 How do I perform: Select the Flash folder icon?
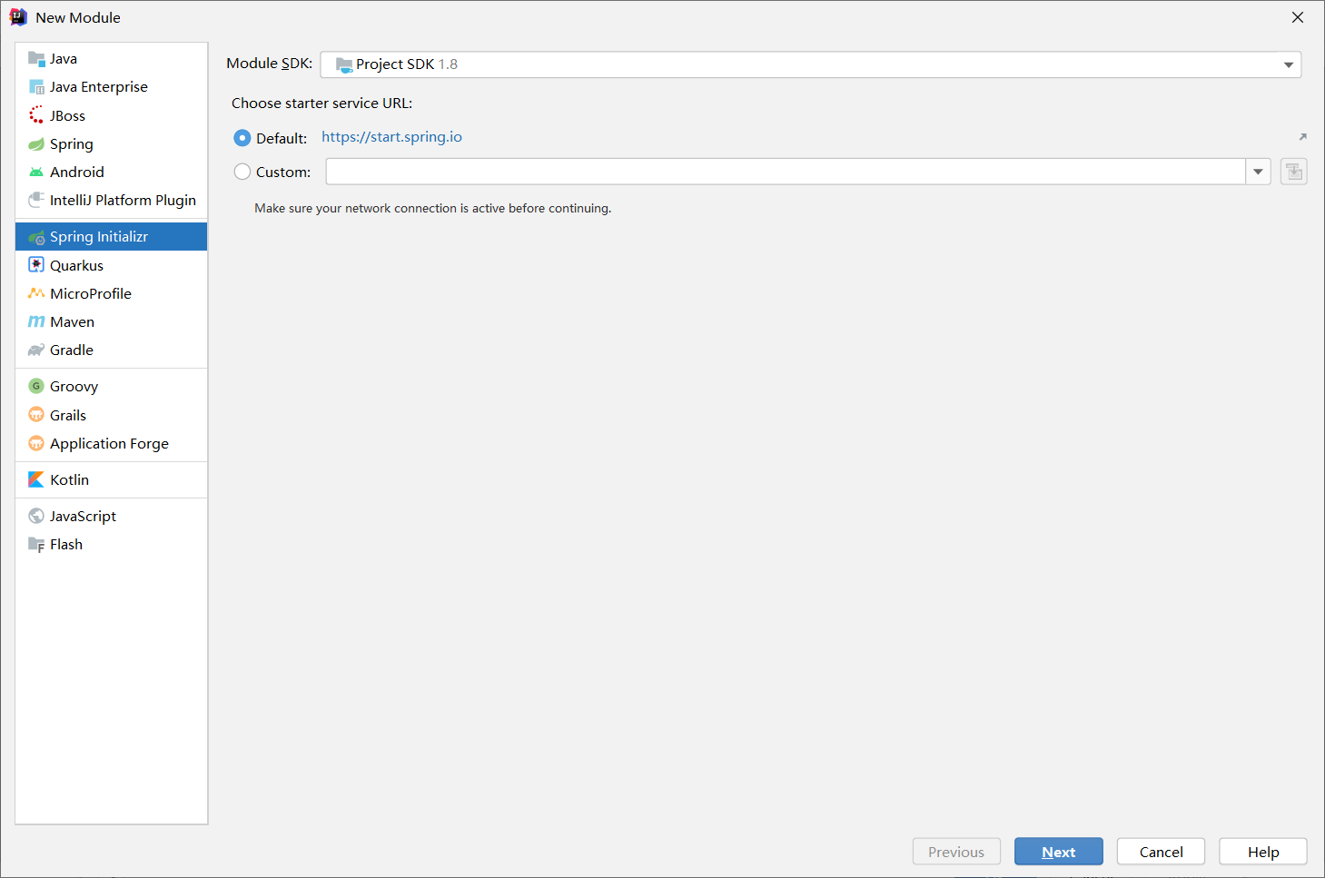click(36, 545)
